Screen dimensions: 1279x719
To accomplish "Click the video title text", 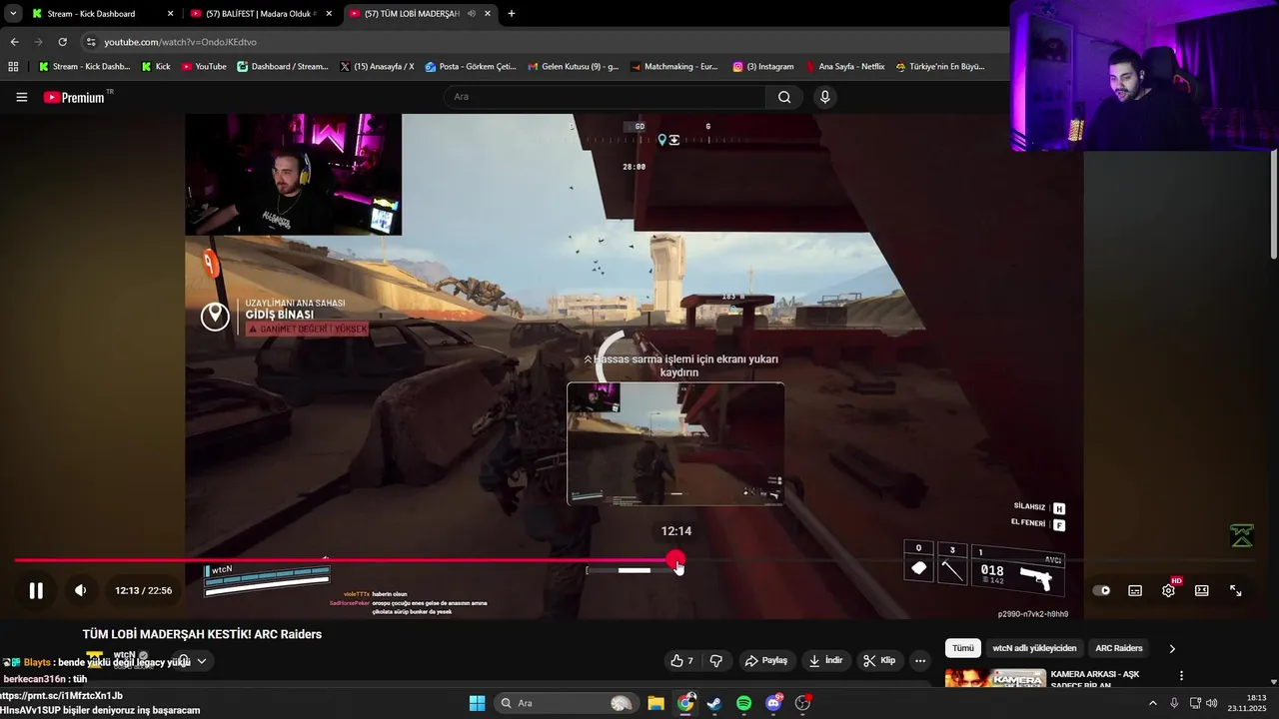I will [202, 634].
